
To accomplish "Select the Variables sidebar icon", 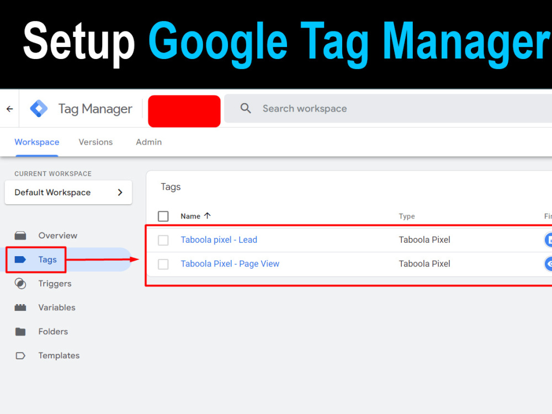I will 20,307.
